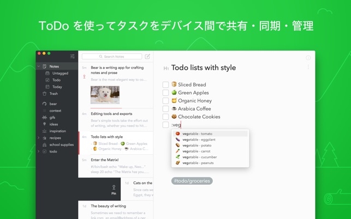351x219 pixels.
Task: Click the Today calendar icon
Action: tap(47, 87)
